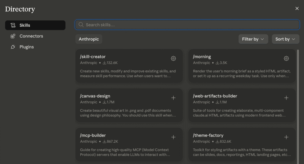The image size is (304, 164).
Task: Close the Directory dialog
Action: pyautogui.click(x=297, y=9)
